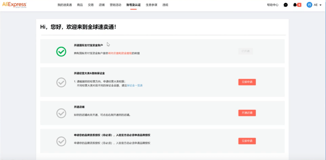This screenshot has height=160, width=326.
Task: Click the AliExpress Seller Center logo
Action: coord(14,5)
